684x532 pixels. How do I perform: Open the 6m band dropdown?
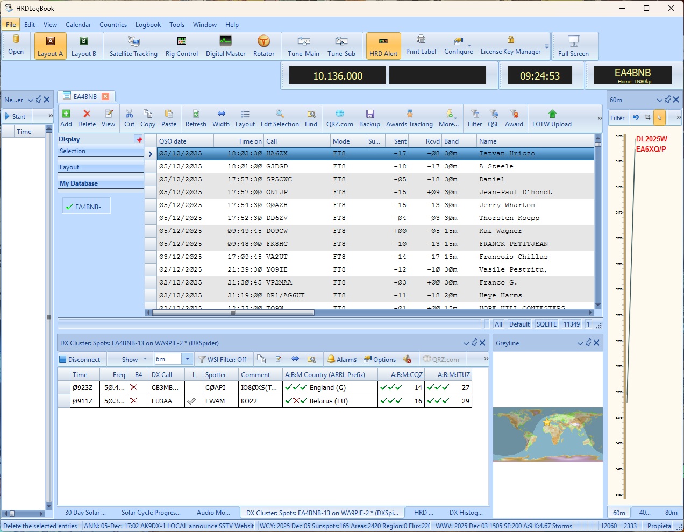pos(187,359)
